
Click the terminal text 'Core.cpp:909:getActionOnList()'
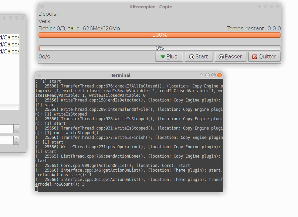coord(98,166)
